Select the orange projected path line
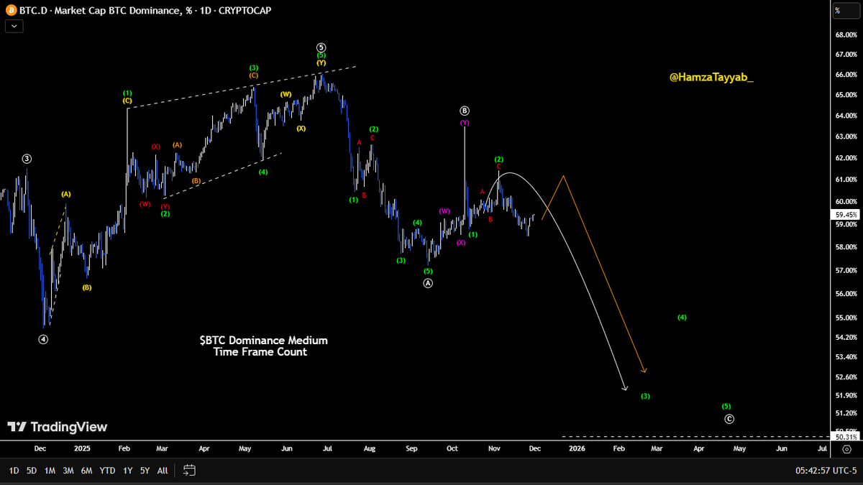Screen dimensions: 863x485 pos(604,273)
